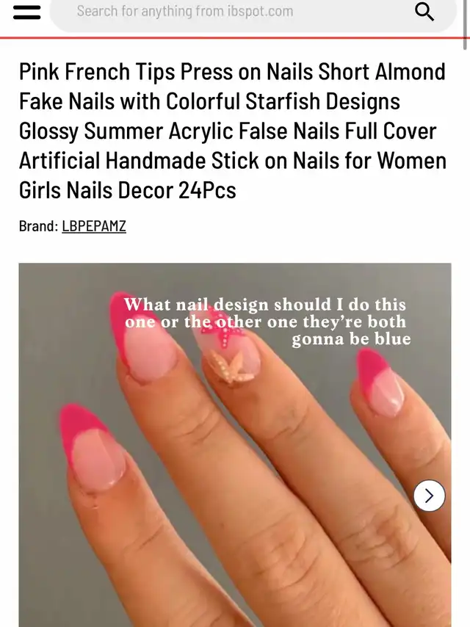This screenshot has height=627, width=470.
Task: Click the 'Brand:' label text
Action: pos(38,226)
